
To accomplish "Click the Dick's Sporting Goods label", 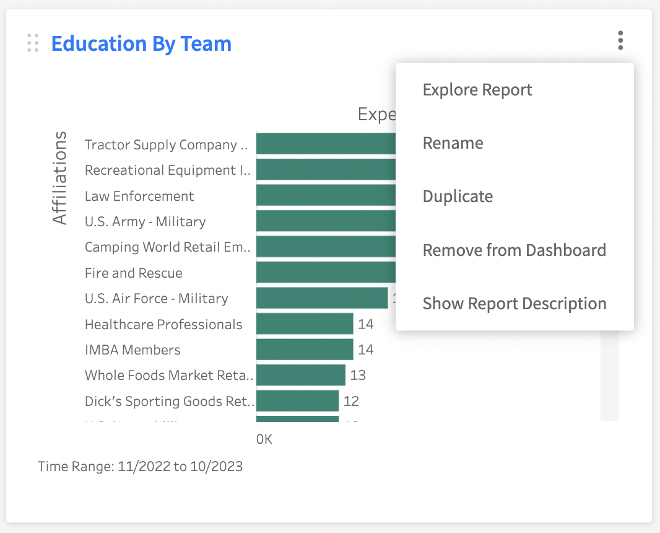I will [x=169, y=401].
